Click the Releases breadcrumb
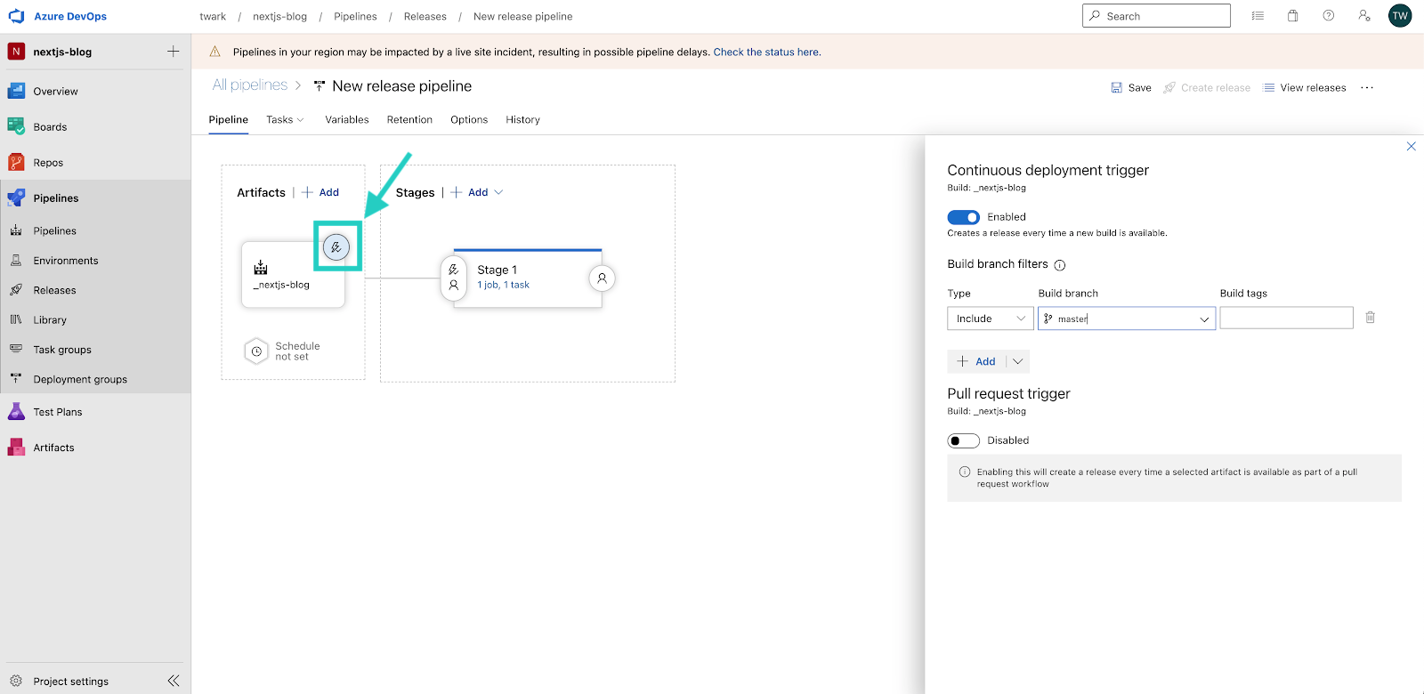 [425, 16]
